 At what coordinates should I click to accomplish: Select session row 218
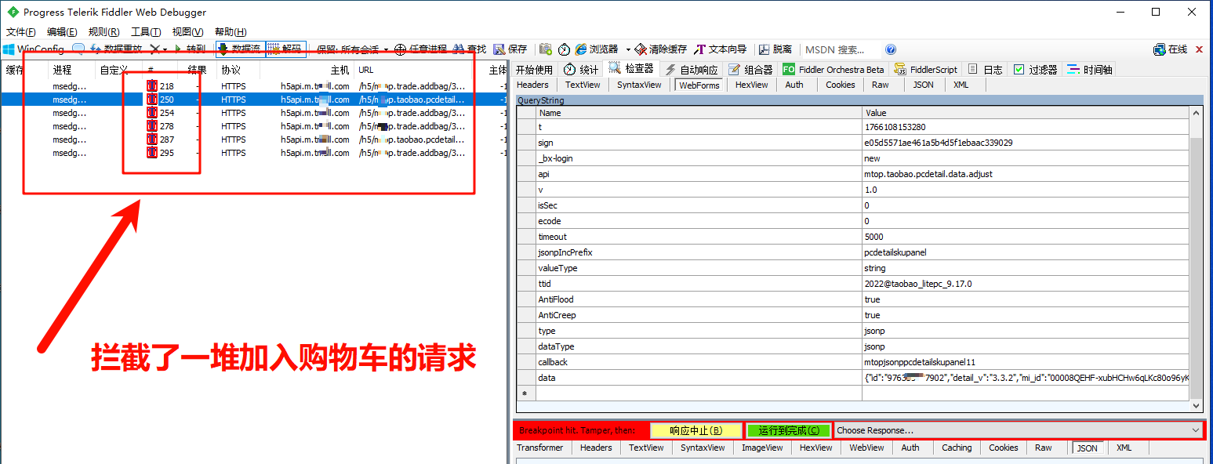(x=252, y=86)
